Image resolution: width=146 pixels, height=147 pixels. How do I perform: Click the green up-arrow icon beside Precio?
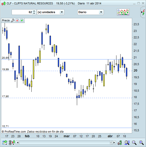(x=22, y=20)
